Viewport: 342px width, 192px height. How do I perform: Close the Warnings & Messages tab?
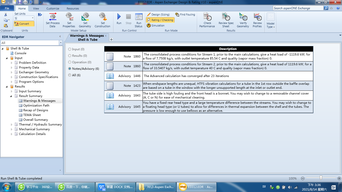[106, 36]
